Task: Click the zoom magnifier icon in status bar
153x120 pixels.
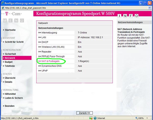Action: point(136,118)
